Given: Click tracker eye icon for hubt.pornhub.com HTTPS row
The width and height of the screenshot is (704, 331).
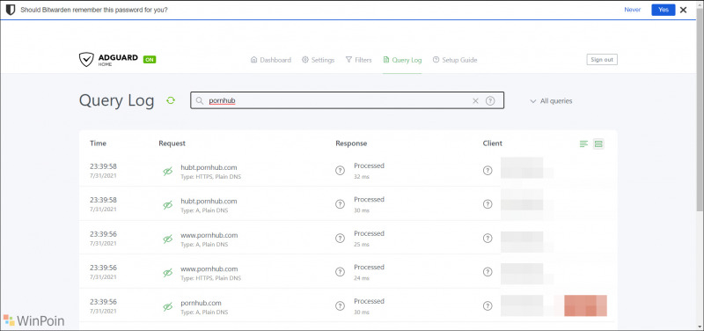Looking at the screenshot, I should (168, 171).
